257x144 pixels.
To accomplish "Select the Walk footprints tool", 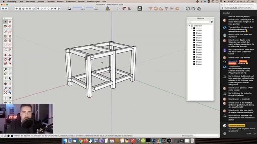I will point(10,98).
